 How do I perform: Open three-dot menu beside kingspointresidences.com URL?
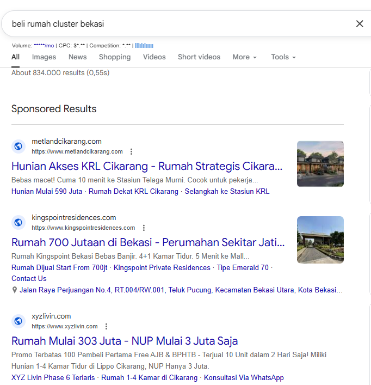[144, 228]
